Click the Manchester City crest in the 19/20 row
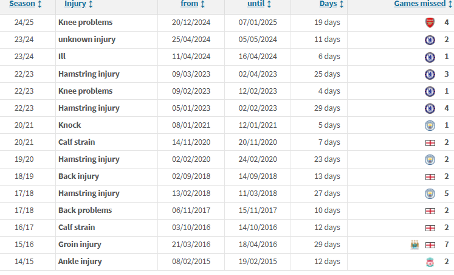This screenshot has height=275, width=454. pyautogui.click(x=430, y=159)
